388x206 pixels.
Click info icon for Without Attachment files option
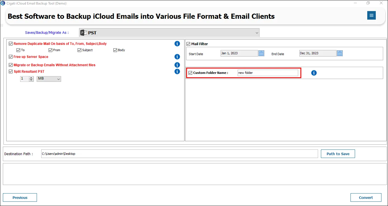(177, 65)
